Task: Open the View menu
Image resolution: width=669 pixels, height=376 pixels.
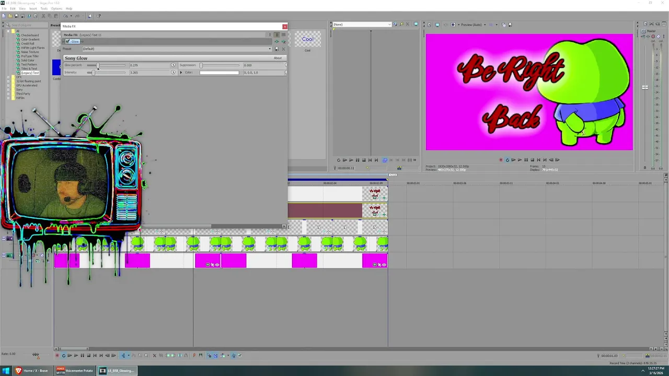Action: click(x=22, y=8)
